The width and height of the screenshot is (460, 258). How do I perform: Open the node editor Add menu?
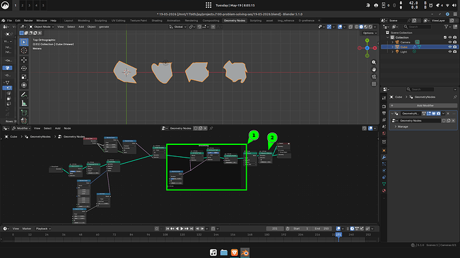(x=58, y=128)
